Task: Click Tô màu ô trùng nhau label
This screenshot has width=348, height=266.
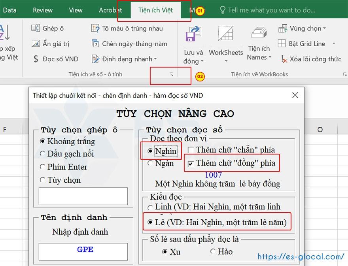Action: pyautogui.click(x=132, y=28)
